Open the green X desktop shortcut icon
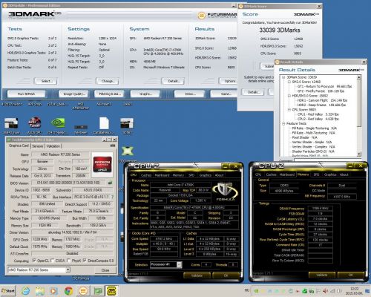The width and height of the screenshot is (371, 297). (128, 151)
